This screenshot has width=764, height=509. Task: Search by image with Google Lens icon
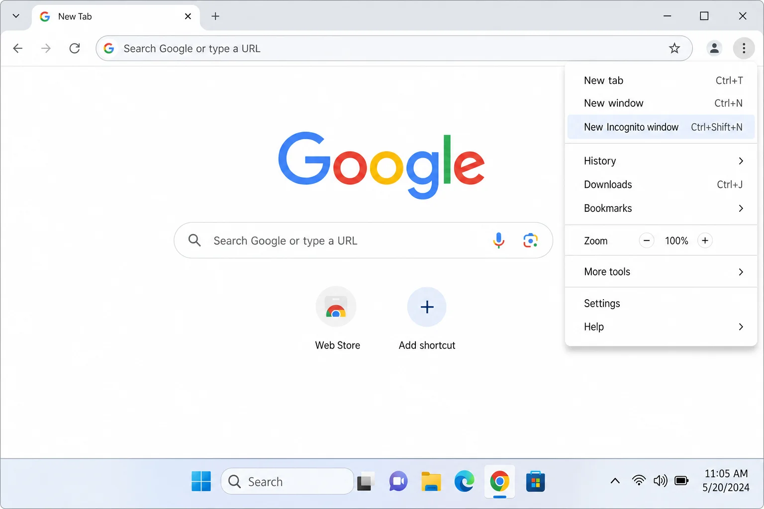[530, 241]
